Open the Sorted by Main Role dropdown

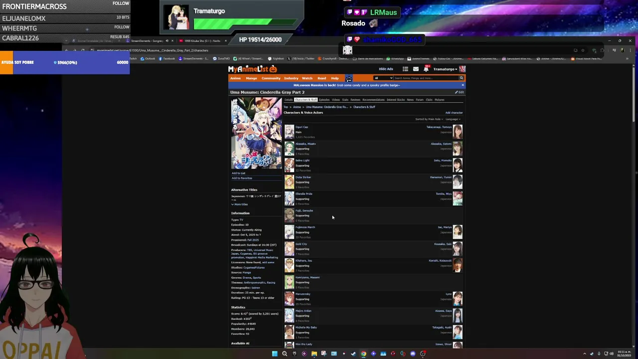click(429, 119)
